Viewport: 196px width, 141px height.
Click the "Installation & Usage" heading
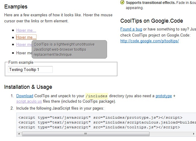pyautogui.click(x=28, y=87)
